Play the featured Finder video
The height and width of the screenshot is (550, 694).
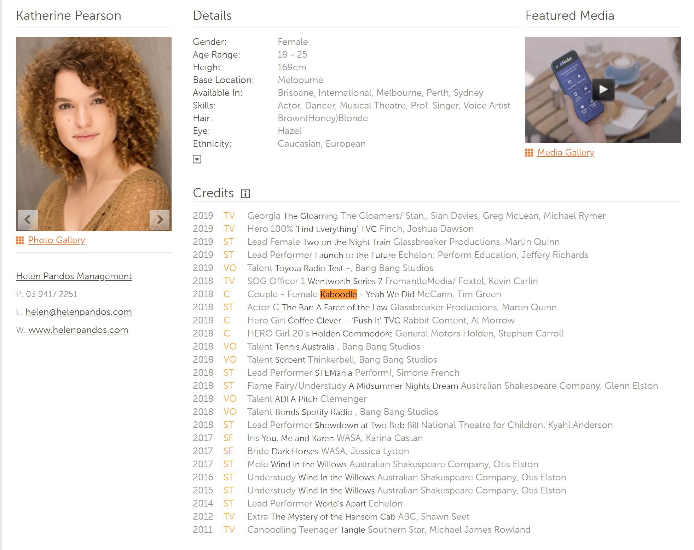[x=603, y=90]
